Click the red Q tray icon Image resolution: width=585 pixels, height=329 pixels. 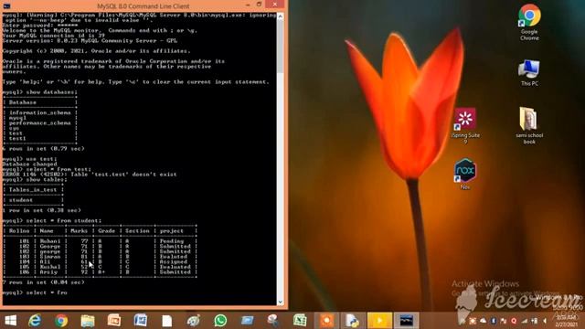[x=514, y=321]
